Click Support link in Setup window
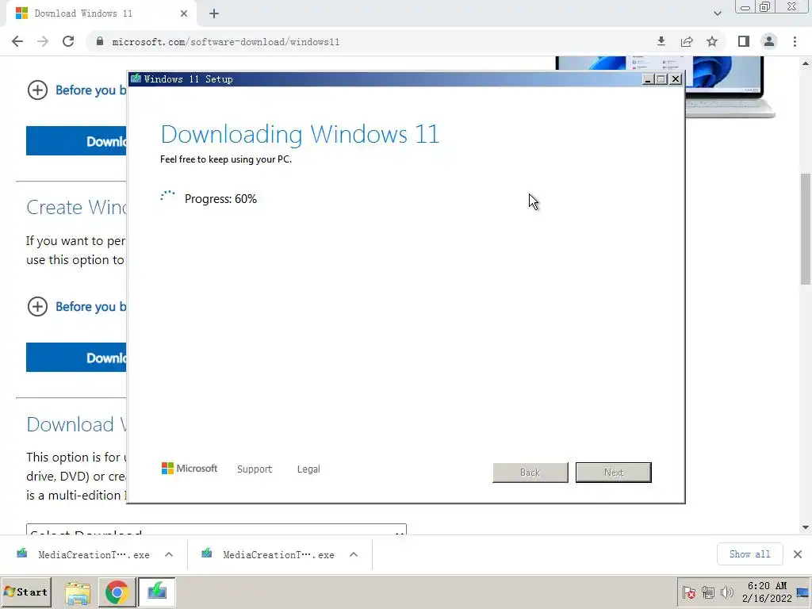812x609 pixels. (255, 469)
